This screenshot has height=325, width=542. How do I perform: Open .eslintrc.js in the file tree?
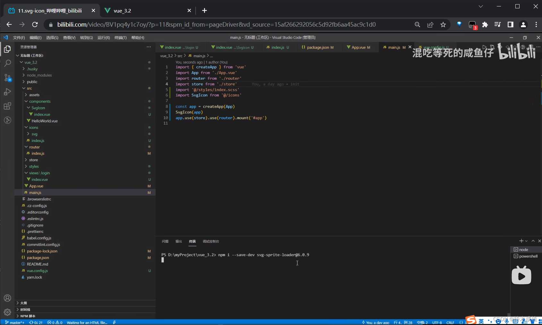click(35, 219)
